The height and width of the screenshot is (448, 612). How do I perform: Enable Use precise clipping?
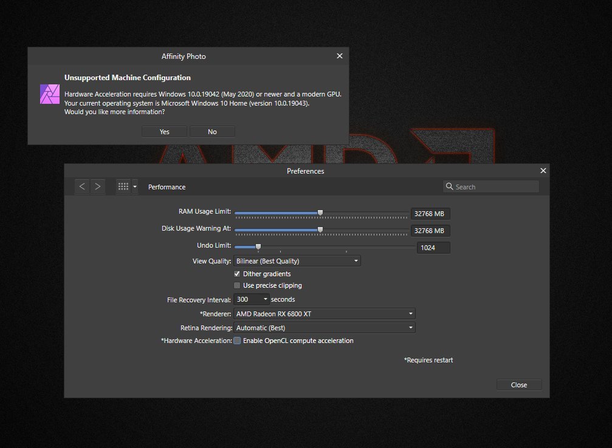tap(237, 285)
